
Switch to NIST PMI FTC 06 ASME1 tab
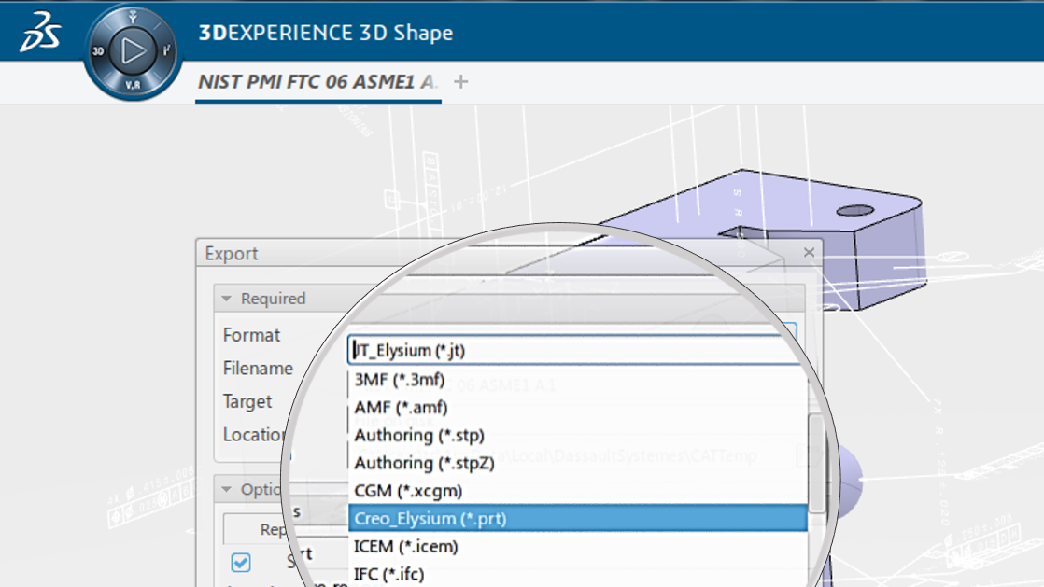[x=317, y=82]
